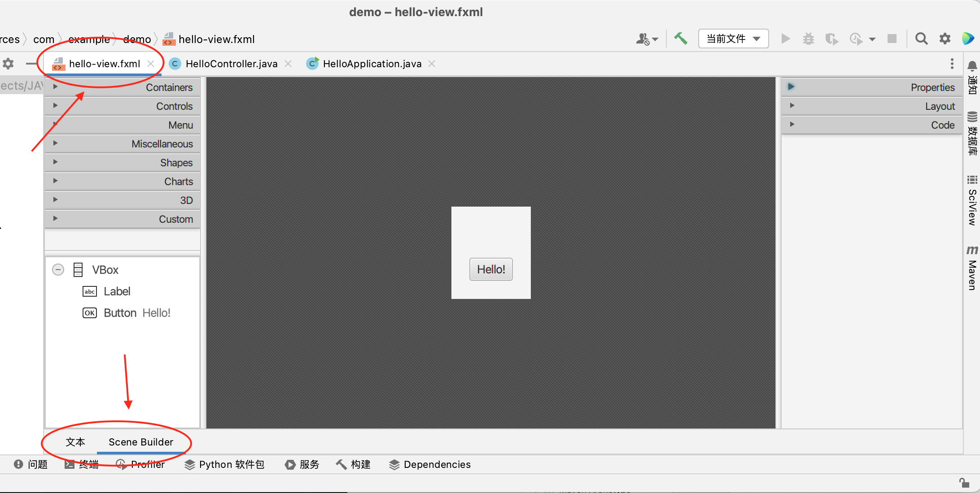980x493 pixels.
Task: Open search with the magnifier icon
Action: (921, 39)
